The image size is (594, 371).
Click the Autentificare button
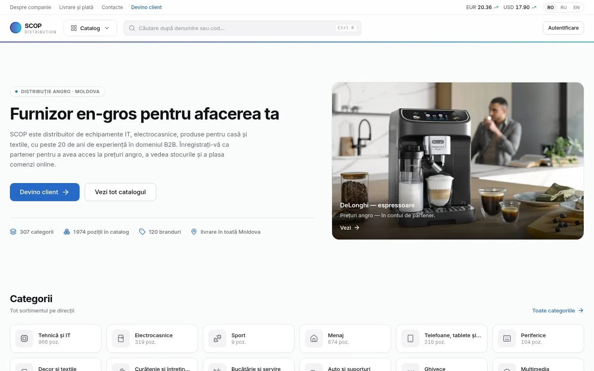563,28
